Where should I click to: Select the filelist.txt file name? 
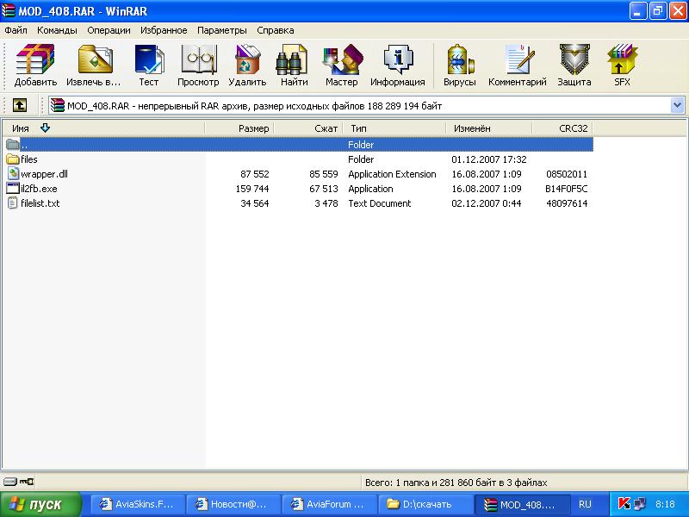coord(40,203)
